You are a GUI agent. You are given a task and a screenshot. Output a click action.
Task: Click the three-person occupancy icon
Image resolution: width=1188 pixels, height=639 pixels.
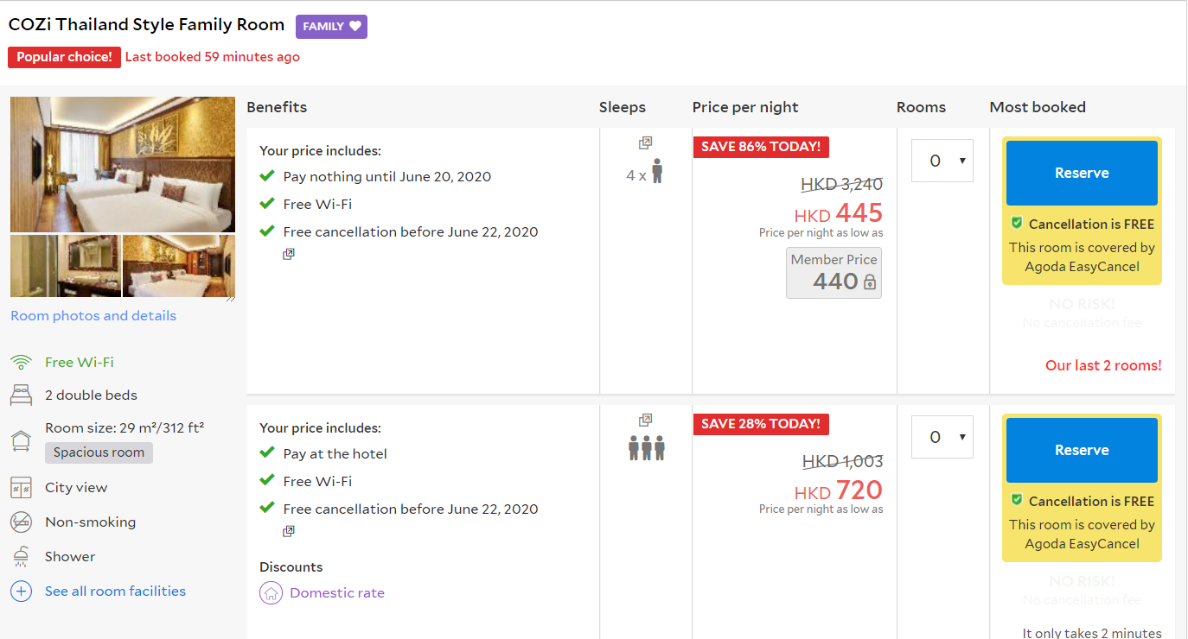pos(646,447)
